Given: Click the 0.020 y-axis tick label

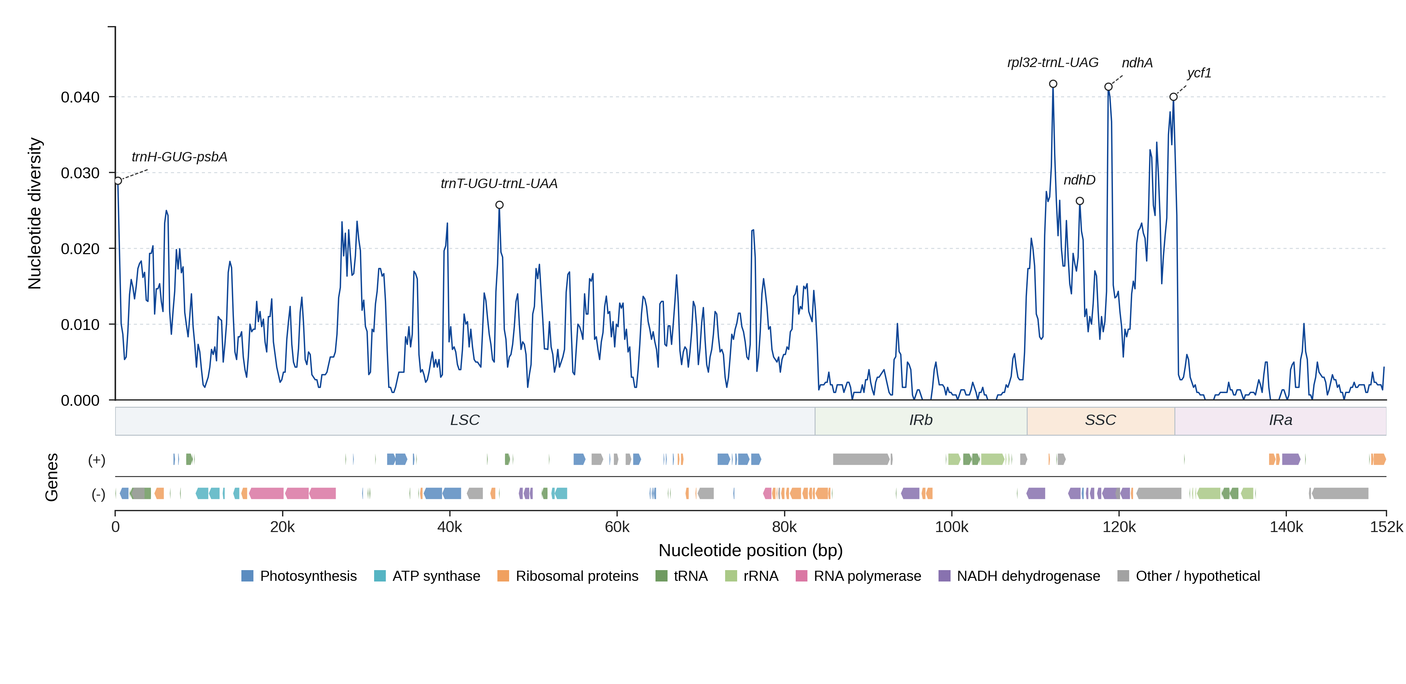Looking at the screenshot, I should tap(80, 249).
